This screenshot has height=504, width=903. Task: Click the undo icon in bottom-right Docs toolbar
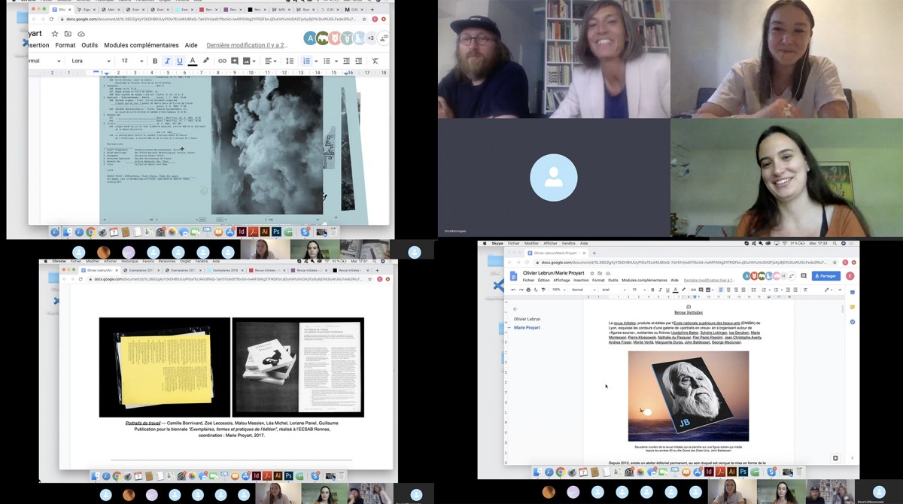pos(513,290)
